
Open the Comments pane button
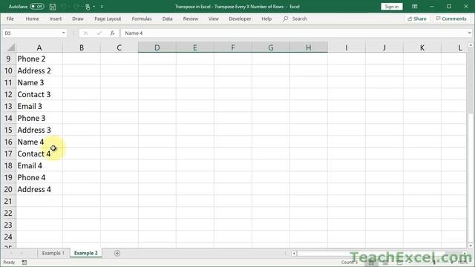pyautogui.click(x=451, y=19)
